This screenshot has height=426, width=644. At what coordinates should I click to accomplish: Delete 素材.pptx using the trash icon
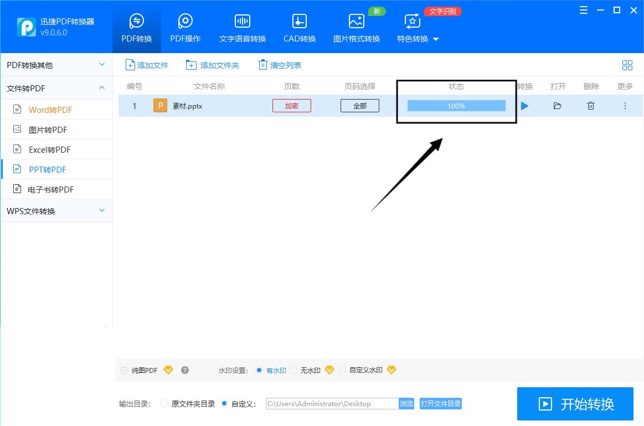coord(591,105)
